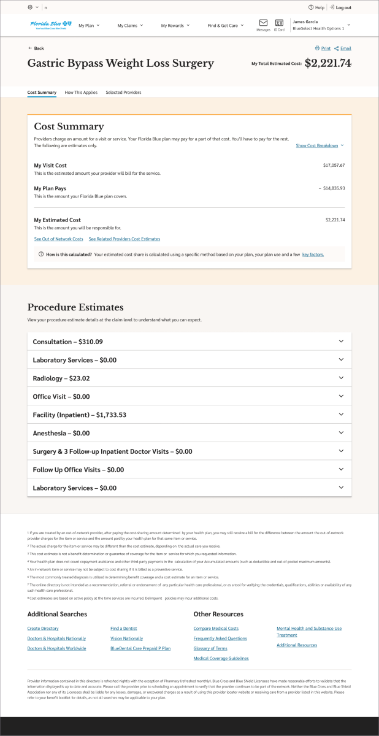Open Glossary of Terms link

210,648
